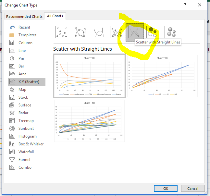
Task: Select Area chart category
Action: [27, 74]
